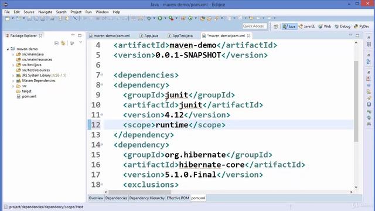The image size is (375, 211).
Task: Open the Run configurations dropdown arrow
Action: (x=165, y=18)
